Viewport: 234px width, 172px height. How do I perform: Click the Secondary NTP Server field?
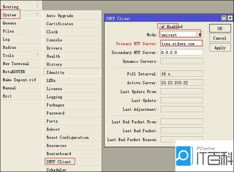(182, 53)
